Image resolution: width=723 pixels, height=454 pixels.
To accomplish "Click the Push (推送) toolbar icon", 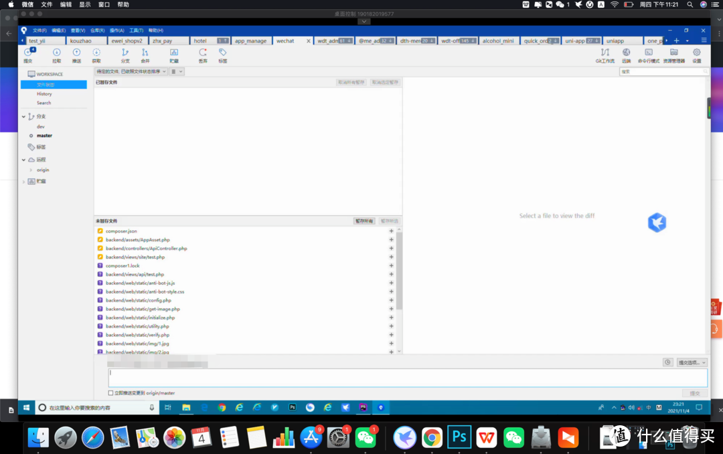I will pyautogui.click(x=76, y=55).
